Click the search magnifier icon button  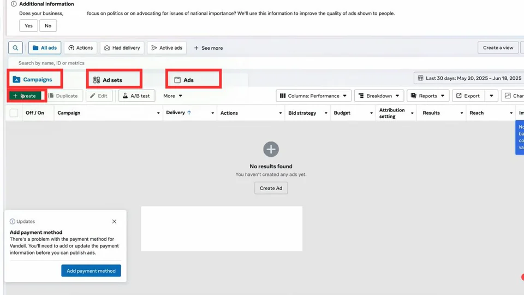coord(15,48)
